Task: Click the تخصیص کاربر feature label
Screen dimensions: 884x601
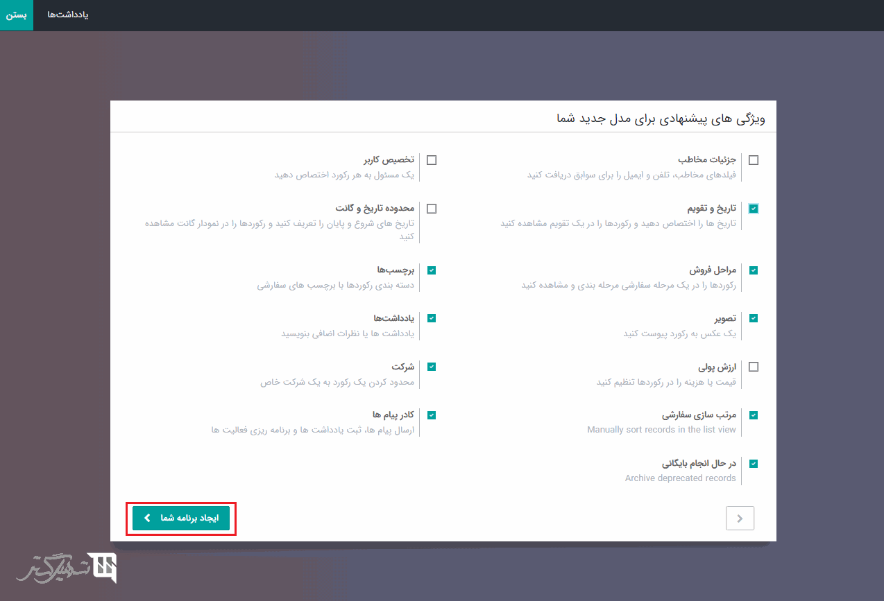Action: [389, 159]
